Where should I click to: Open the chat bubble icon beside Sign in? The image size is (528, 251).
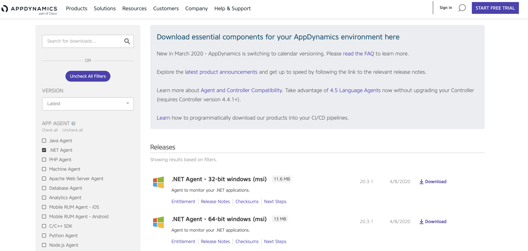[462, 8]
